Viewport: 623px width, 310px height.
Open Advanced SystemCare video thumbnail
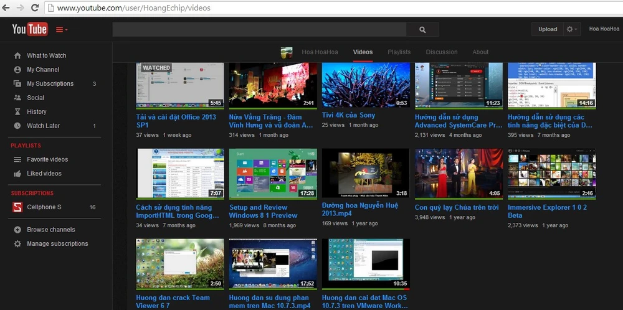pos(459,85)
